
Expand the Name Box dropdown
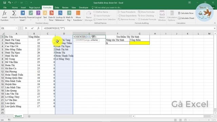[x=16, y=28]
